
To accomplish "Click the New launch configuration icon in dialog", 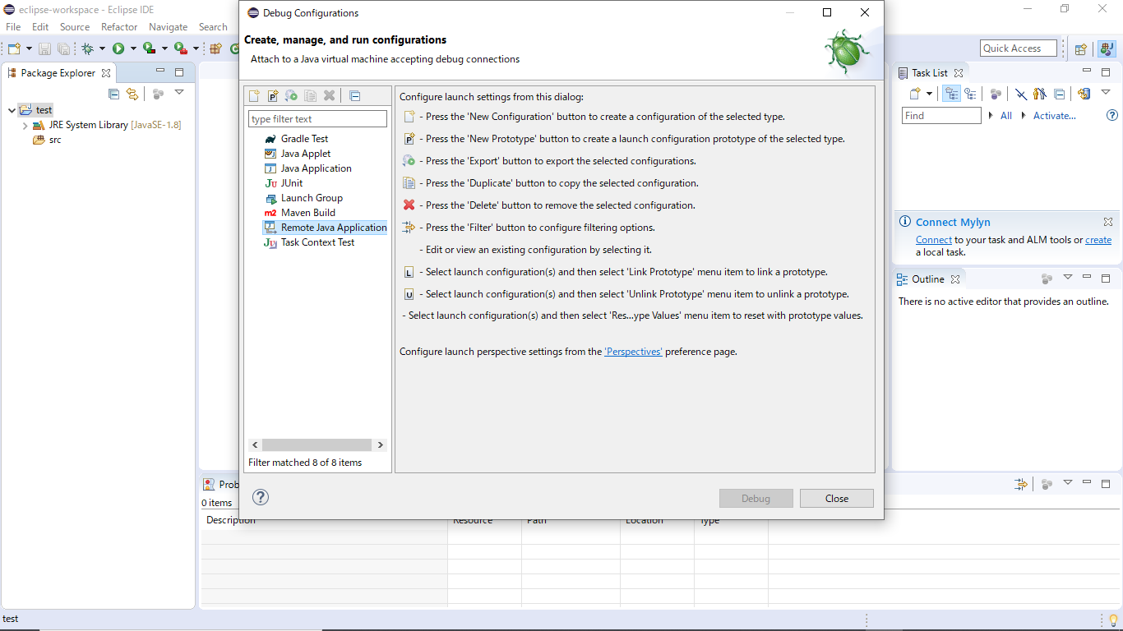I will (x=255, y=96).
